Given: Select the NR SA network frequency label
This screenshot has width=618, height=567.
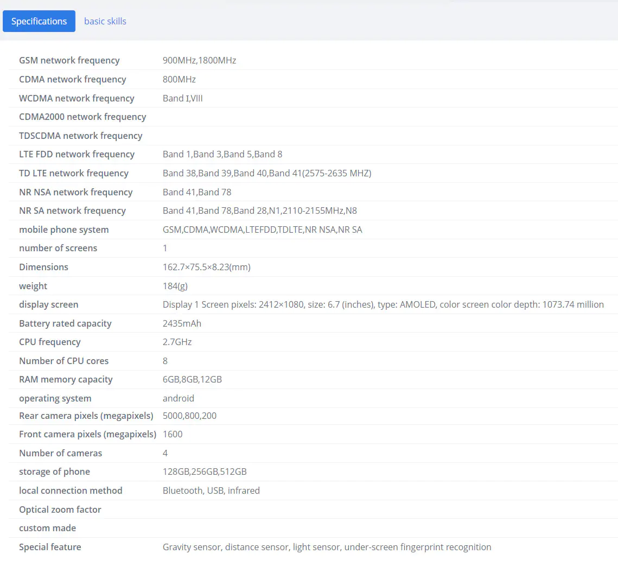Looking at the screenshot, I should click(73, 211).
